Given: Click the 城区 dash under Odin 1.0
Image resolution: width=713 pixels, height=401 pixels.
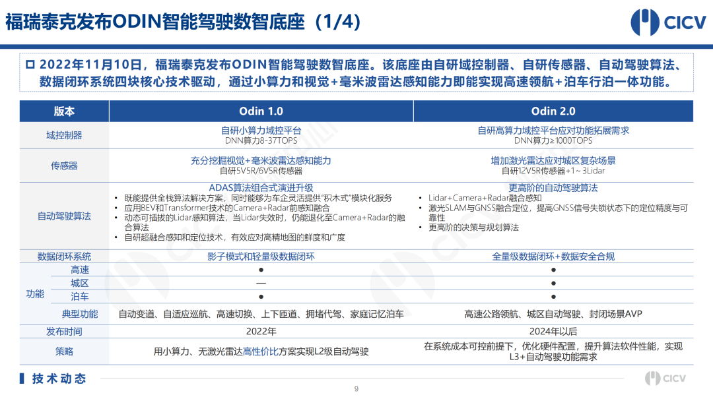Looking at the screenshot, I should click(261, 283).
